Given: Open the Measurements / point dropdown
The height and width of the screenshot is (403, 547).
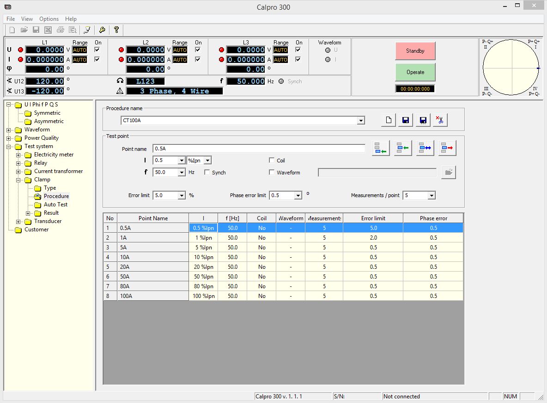Looking at the screenshot, I should [x=432, y=195].
